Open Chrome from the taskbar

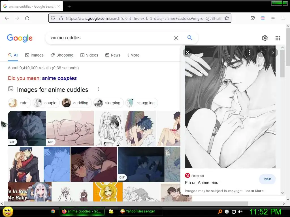click(53, 211)
